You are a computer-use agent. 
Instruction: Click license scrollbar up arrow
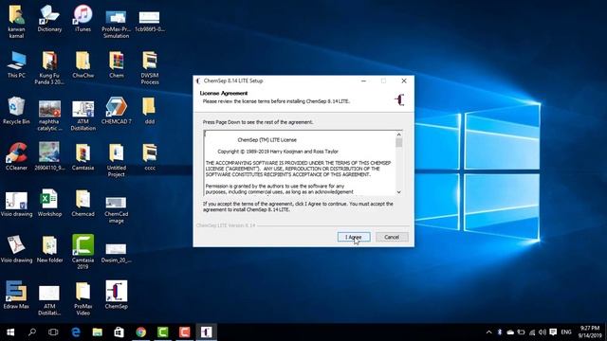tap(398, 135)
